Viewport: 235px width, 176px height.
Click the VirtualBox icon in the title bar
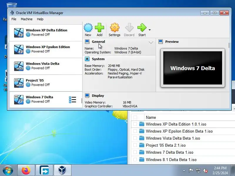click(x=12, y=13)
